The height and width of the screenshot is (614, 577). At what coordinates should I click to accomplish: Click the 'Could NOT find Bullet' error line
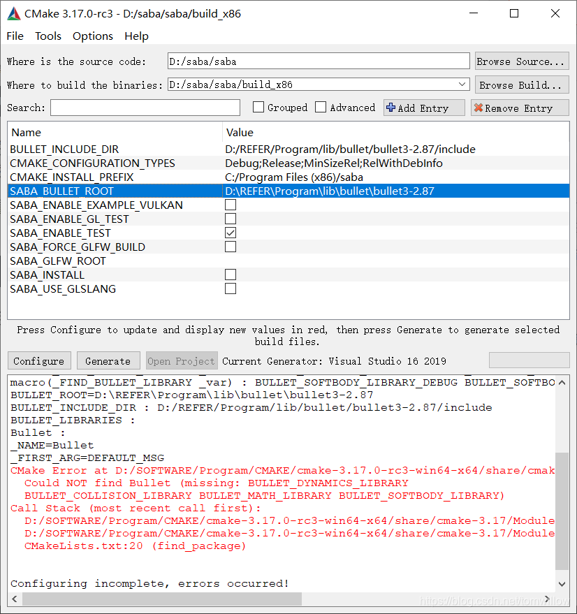tap(217, 483)
